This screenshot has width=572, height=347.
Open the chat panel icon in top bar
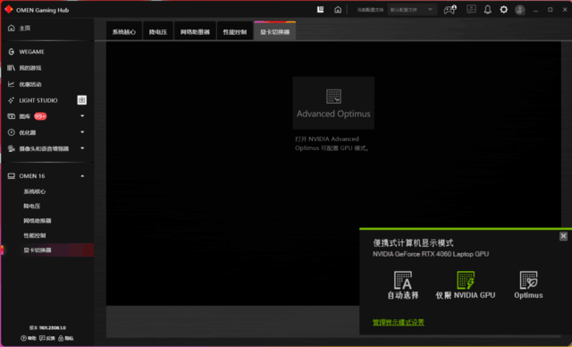click(471, 10)
